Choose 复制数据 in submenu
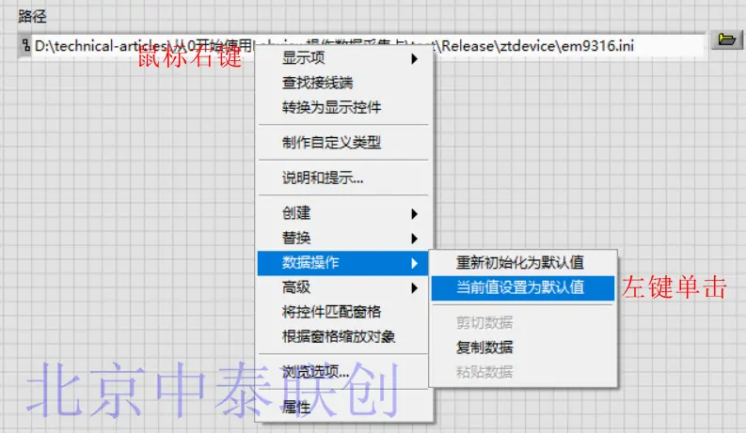This screenshot has width=746, height=433. pyautogui.click(x=523, y=348)
